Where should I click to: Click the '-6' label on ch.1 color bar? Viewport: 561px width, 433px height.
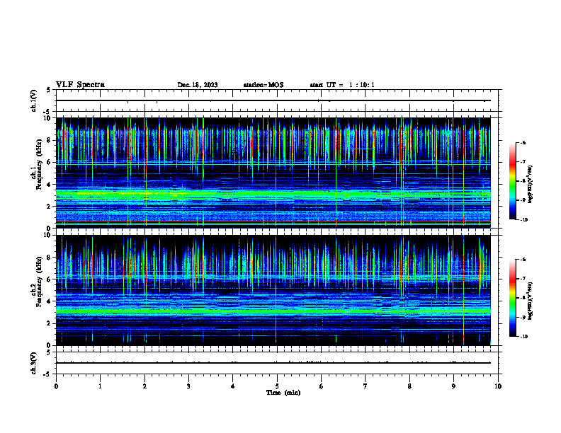(523, 142)
